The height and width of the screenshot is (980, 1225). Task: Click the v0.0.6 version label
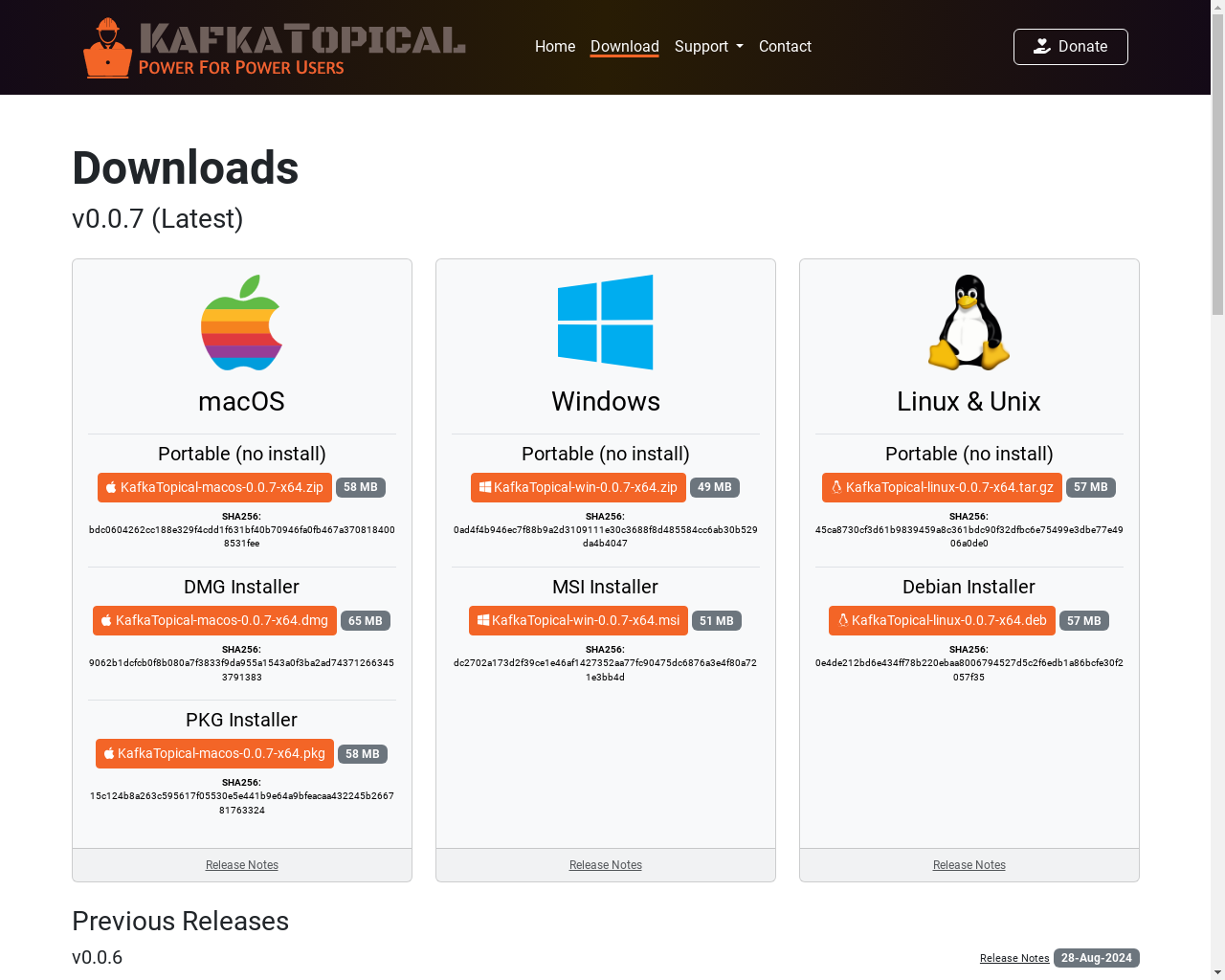point(98,957)
